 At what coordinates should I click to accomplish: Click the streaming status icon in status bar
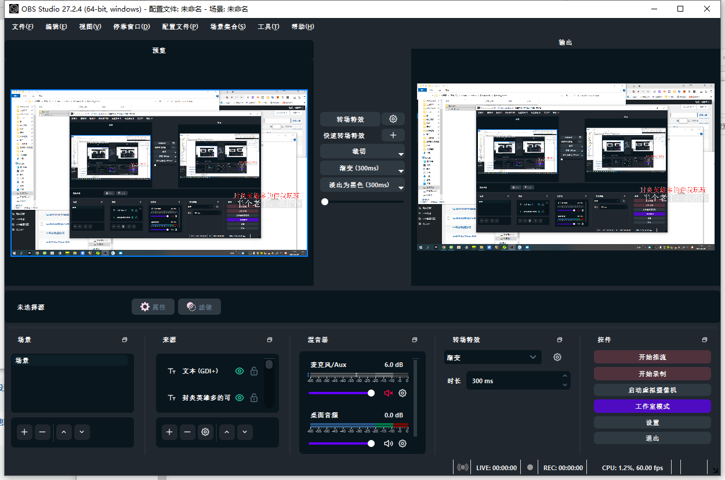click(463, 467)
